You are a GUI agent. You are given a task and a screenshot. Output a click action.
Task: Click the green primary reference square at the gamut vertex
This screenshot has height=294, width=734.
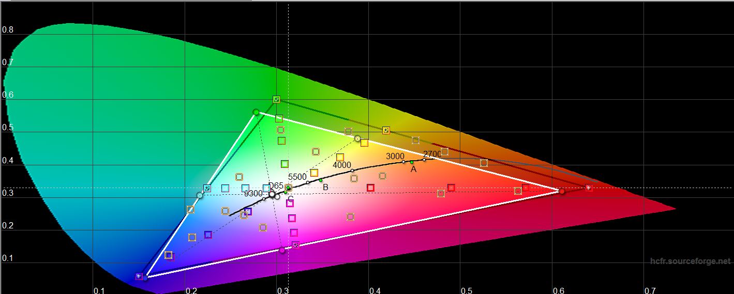(276, 99)
